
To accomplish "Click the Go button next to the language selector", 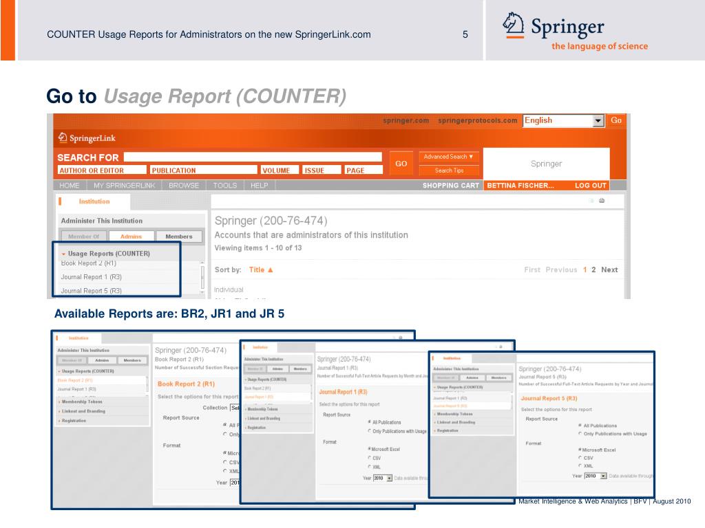I will pos(616,120).
